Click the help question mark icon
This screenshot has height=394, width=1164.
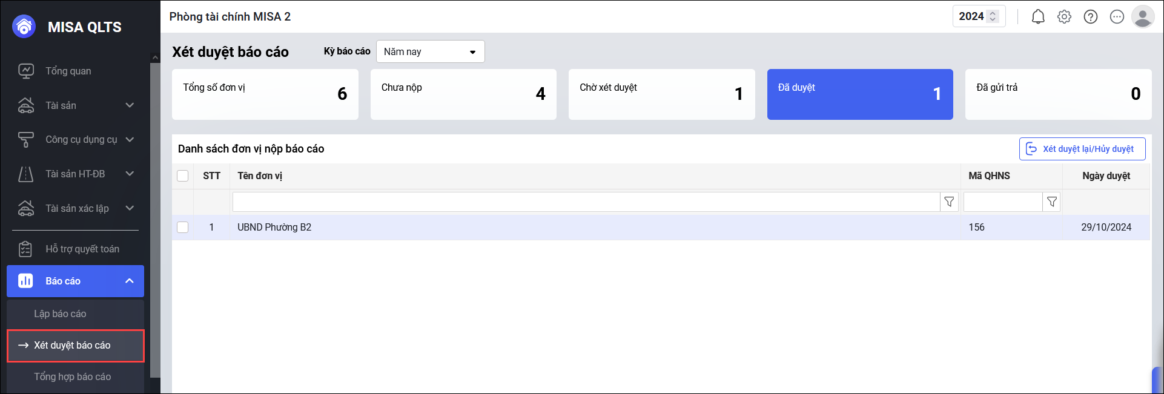click(x=1091, y=17)
